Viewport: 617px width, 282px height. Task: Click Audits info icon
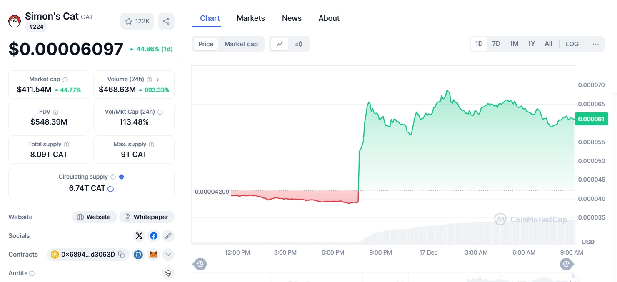coord(32,274)
